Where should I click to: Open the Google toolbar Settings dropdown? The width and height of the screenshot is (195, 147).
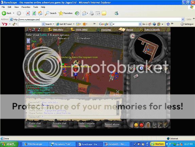187,24
